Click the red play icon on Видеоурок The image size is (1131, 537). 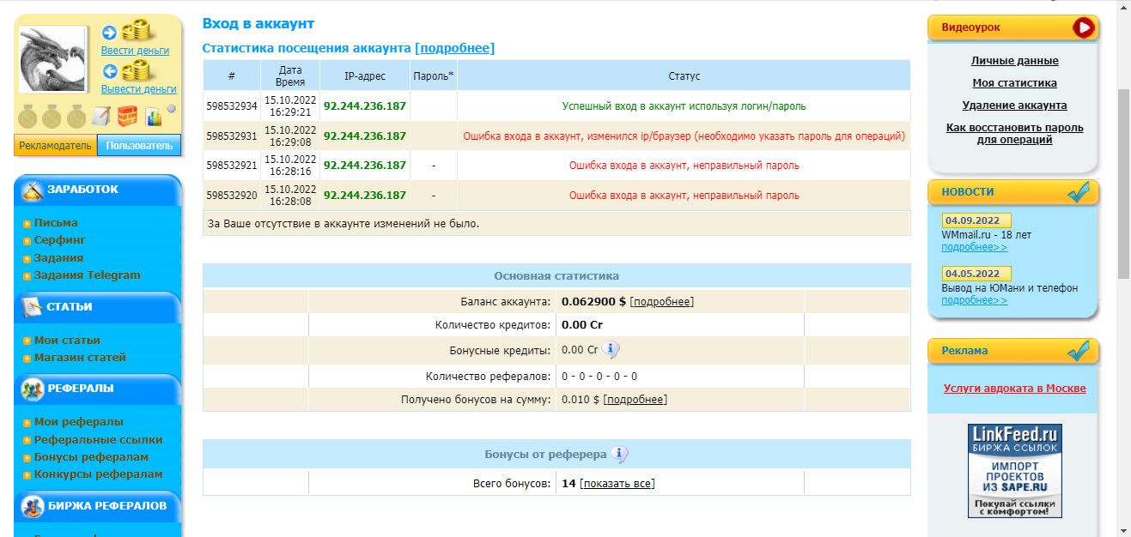point(1085,27)
